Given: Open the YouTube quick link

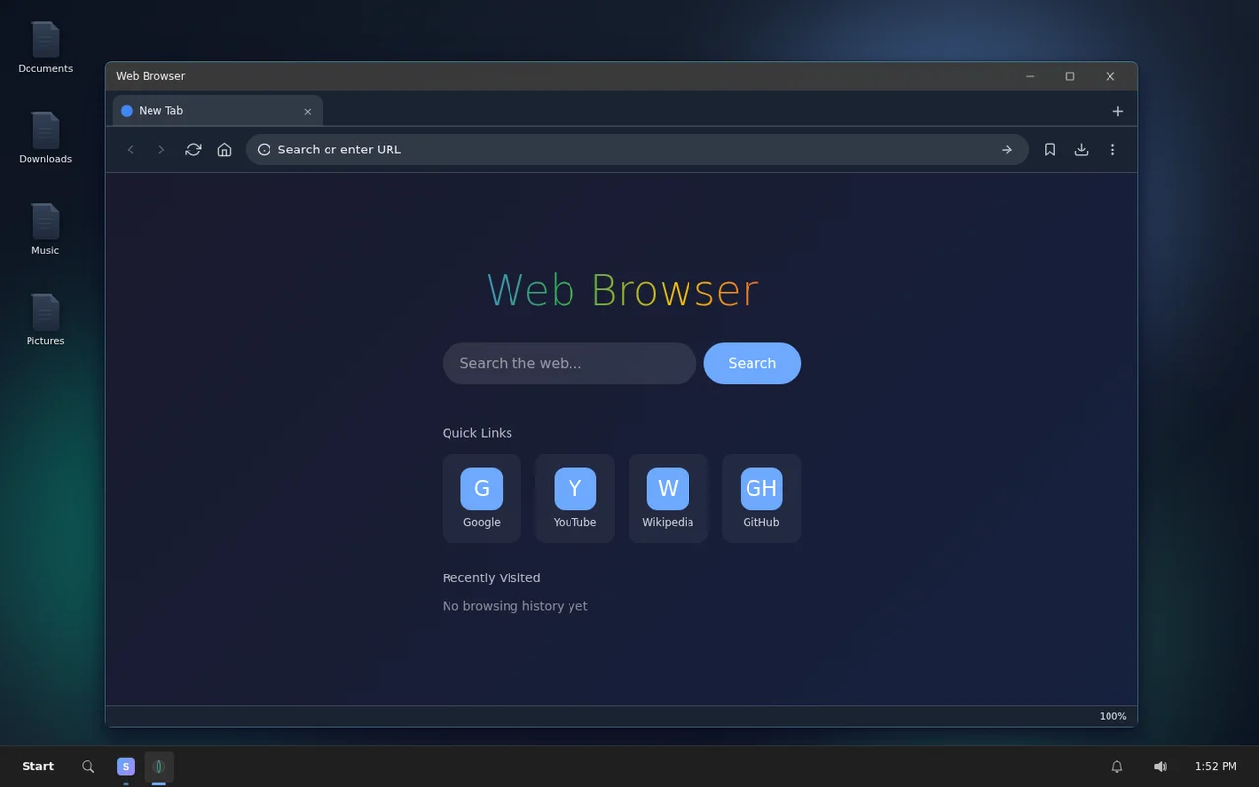Looking at the screenshot, I should point(574,498).
